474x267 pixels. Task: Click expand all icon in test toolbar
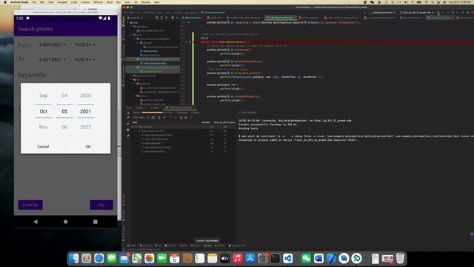159,117
